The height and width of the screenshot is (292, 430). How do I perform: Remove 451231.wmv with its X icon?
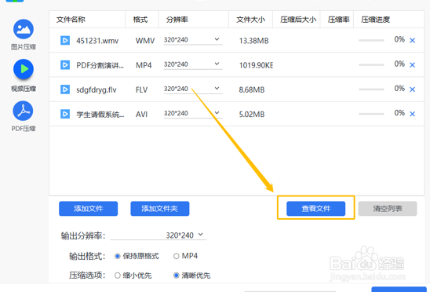click(x=412, y=41)
